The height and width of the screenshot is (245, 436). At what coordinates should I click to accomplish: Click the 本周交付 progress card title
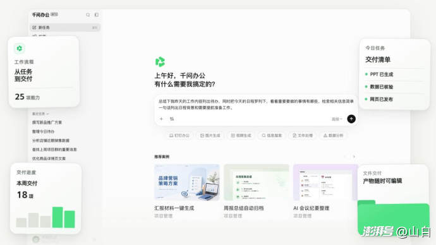[x=27, y=183]
